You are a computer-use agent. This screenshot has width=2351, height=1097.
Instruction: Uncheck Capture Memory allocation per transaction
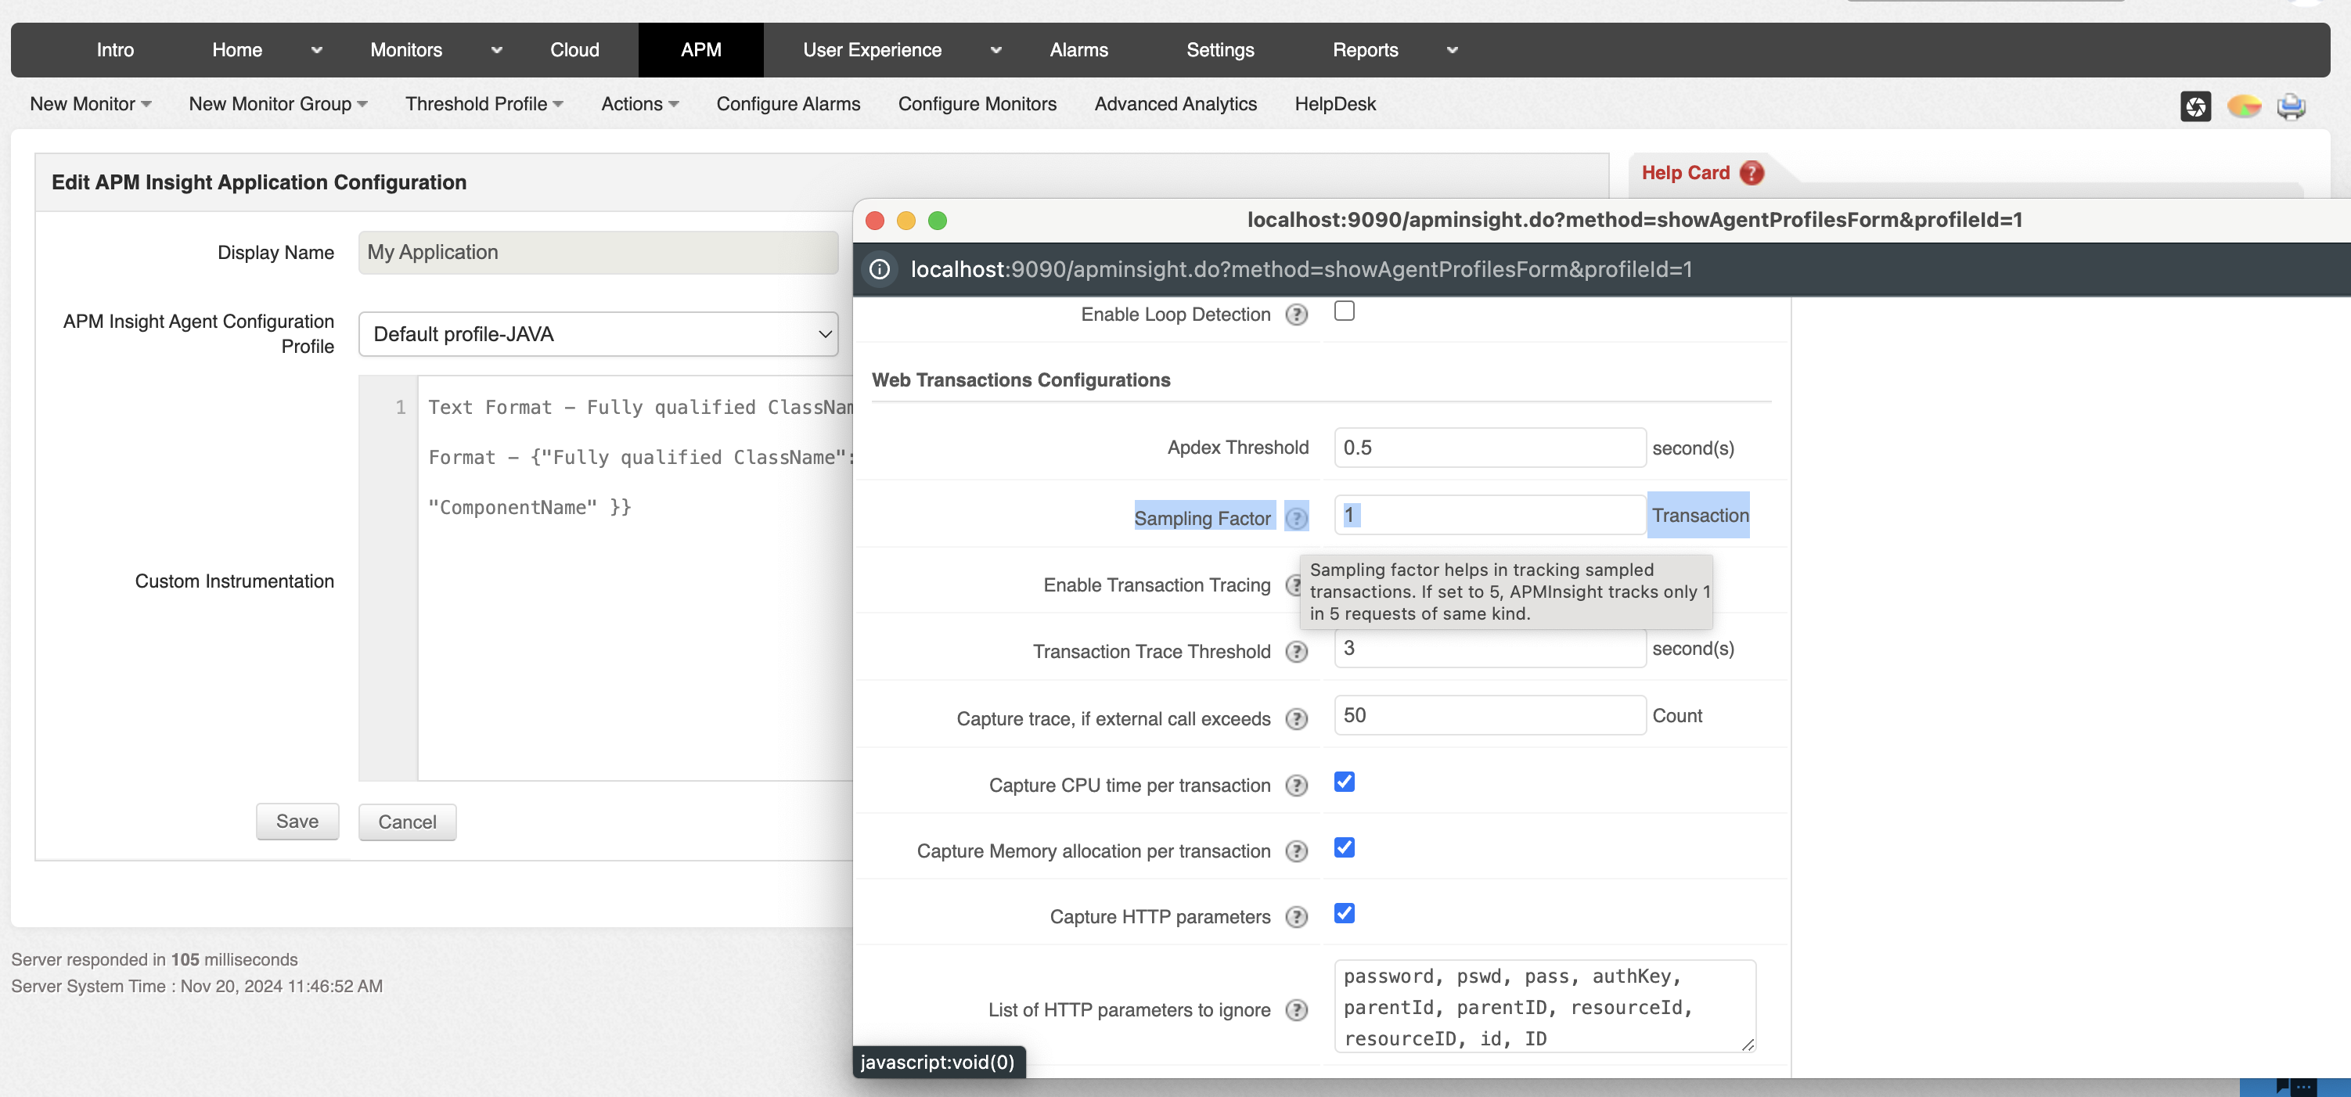(x=1344, y=848)
